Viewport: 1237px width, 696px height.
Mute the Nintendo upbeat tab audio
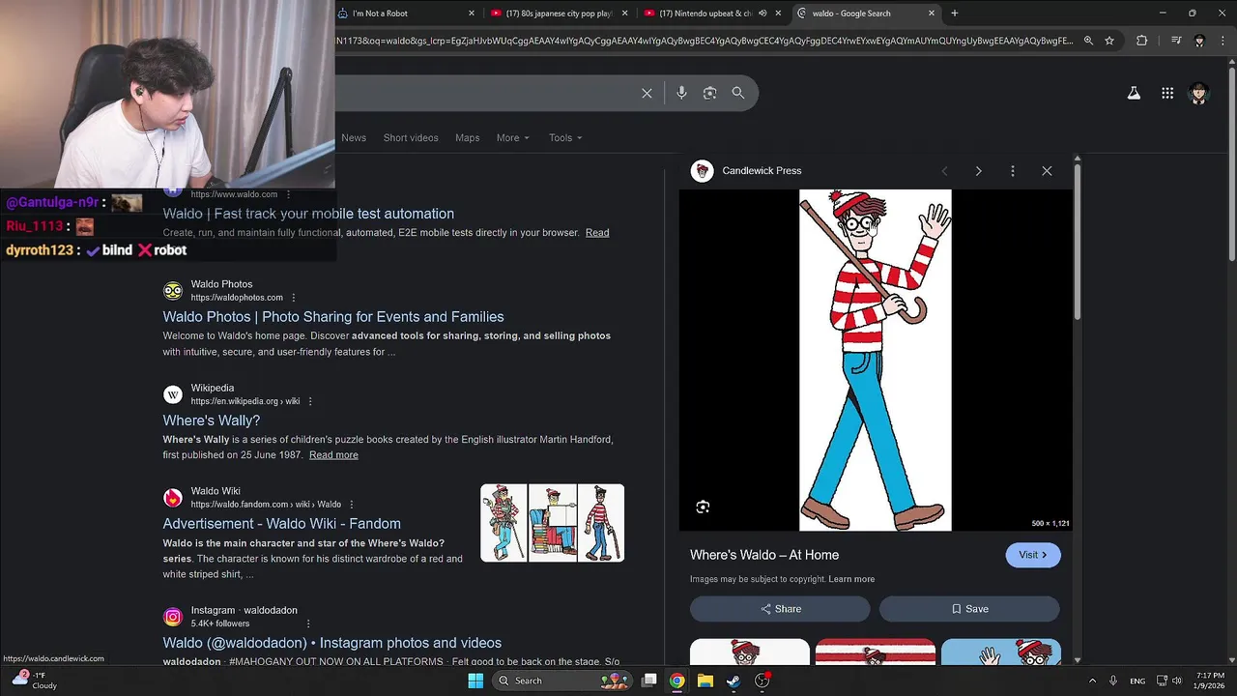(x=762, y=14)
